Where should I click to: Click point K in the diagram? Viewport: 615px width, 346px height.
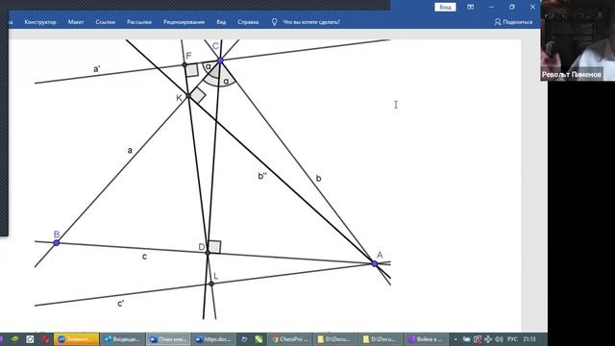pyautogui.click(x=188, y=96)
